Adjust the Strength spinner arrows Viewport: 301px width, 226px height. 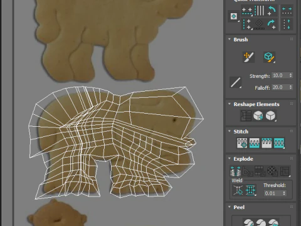coord(290,75)
